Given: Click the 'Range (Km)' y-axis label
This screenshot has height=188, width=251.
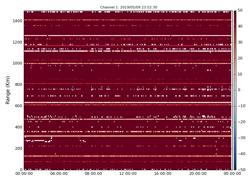Looking at the screenshot, I should 8,90.
